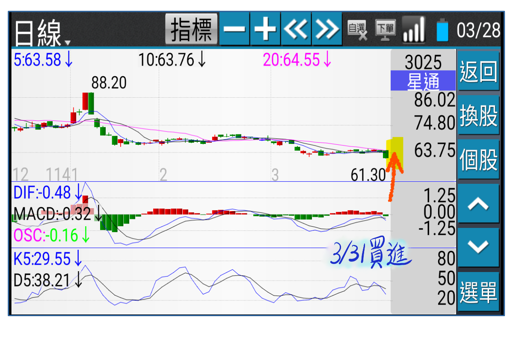Tap the signal strength bars icon
528x341 pixels.
[x=413, y=30]
